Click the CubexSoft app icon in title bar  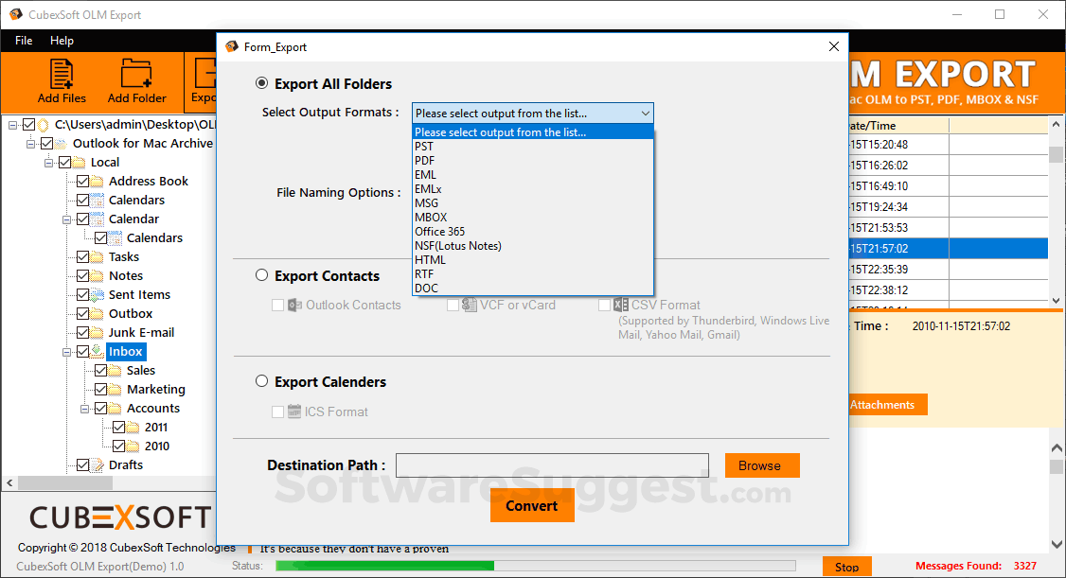[x=16, y=14]
